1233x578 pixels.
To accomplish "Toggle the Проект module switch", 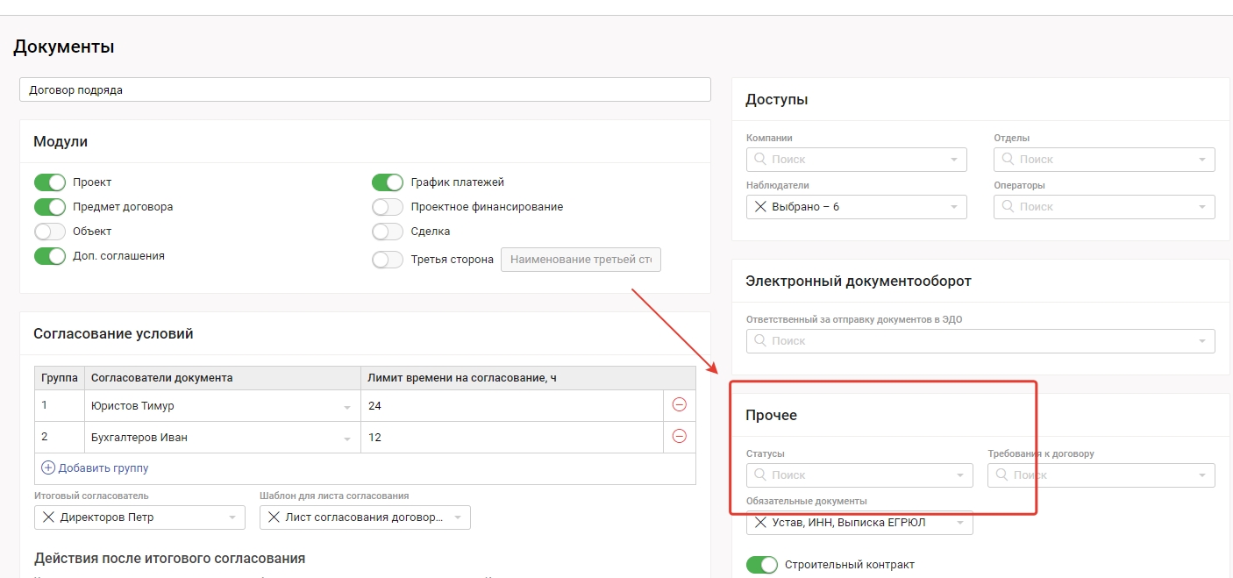I will [50, 182].
